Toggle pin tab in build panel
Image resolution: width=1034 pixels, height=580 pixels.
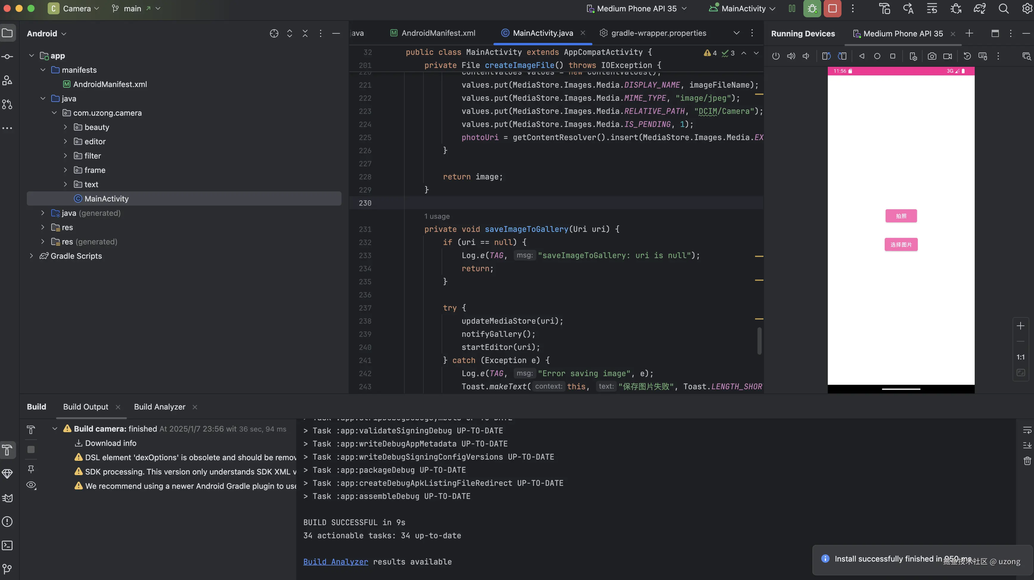coord(31,469)
